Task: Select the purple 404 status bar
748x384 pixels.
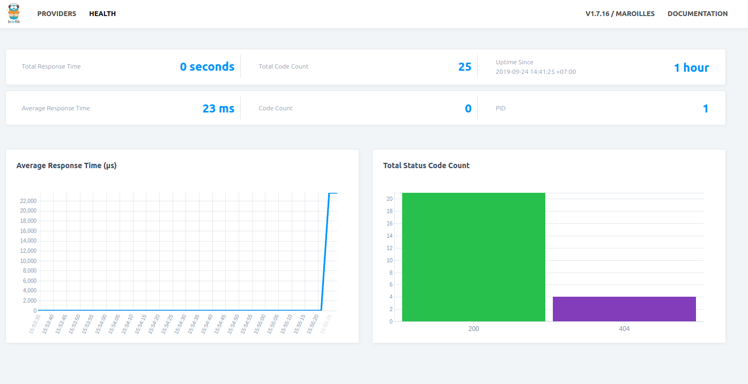Action: (624, 309)
